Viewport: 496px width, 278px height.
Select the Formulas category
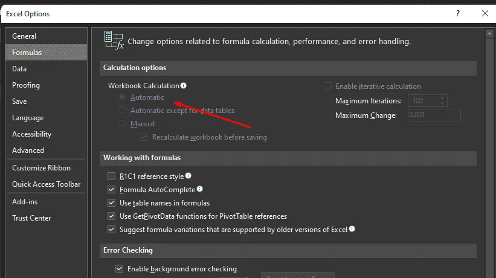click(46, 53)
